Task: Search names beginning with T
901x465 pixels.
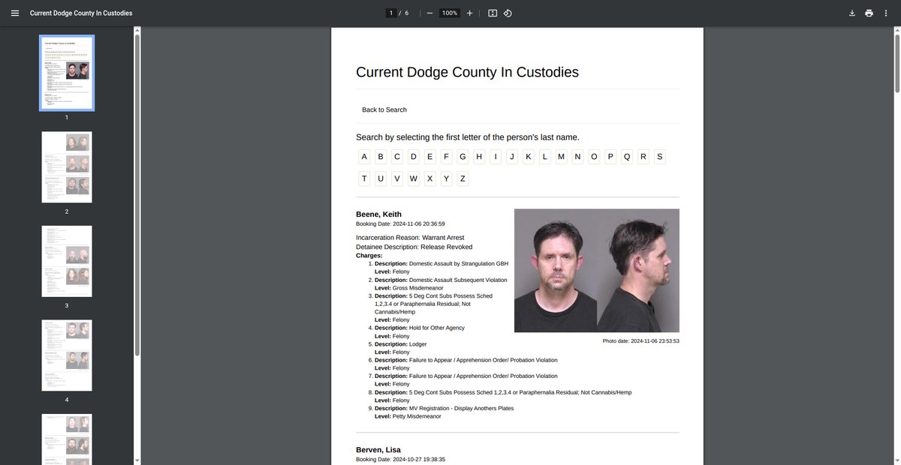Action: pyautogui.click(x=364, y=178)
